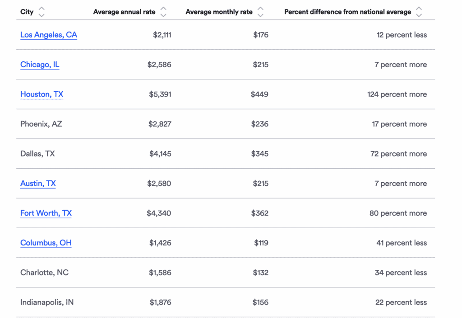Open the Los Angeles, CA link
462x318 pixels.
point(48,35)
